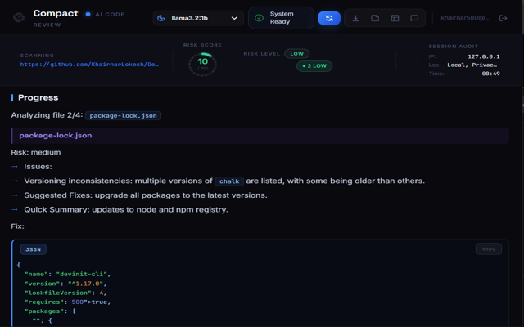This screenshot has width=524, height=327.
Task: Click the Compact app logo icon
Action: 19,17
